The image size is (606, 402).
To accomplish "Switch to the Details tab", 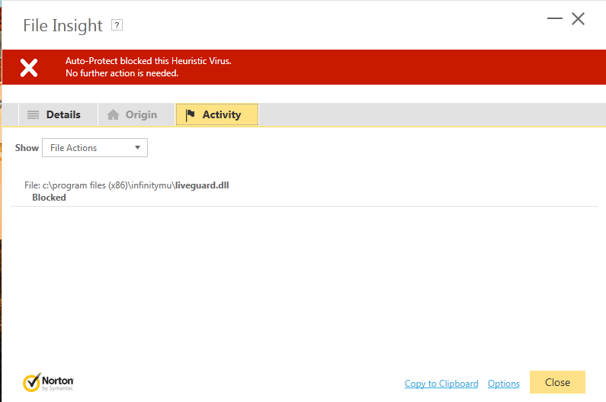I will [x=58, y=114].
